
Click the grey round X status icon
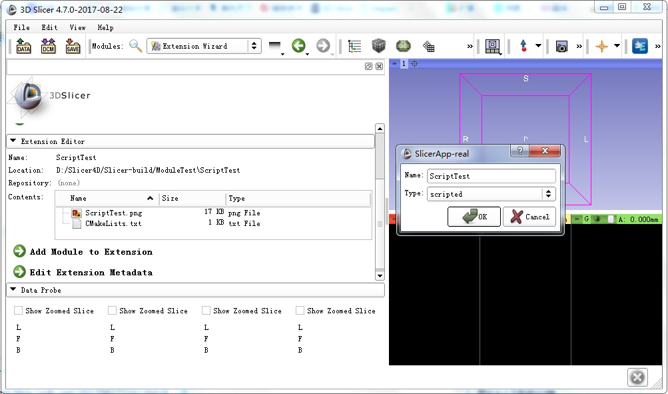click(637, 377)
